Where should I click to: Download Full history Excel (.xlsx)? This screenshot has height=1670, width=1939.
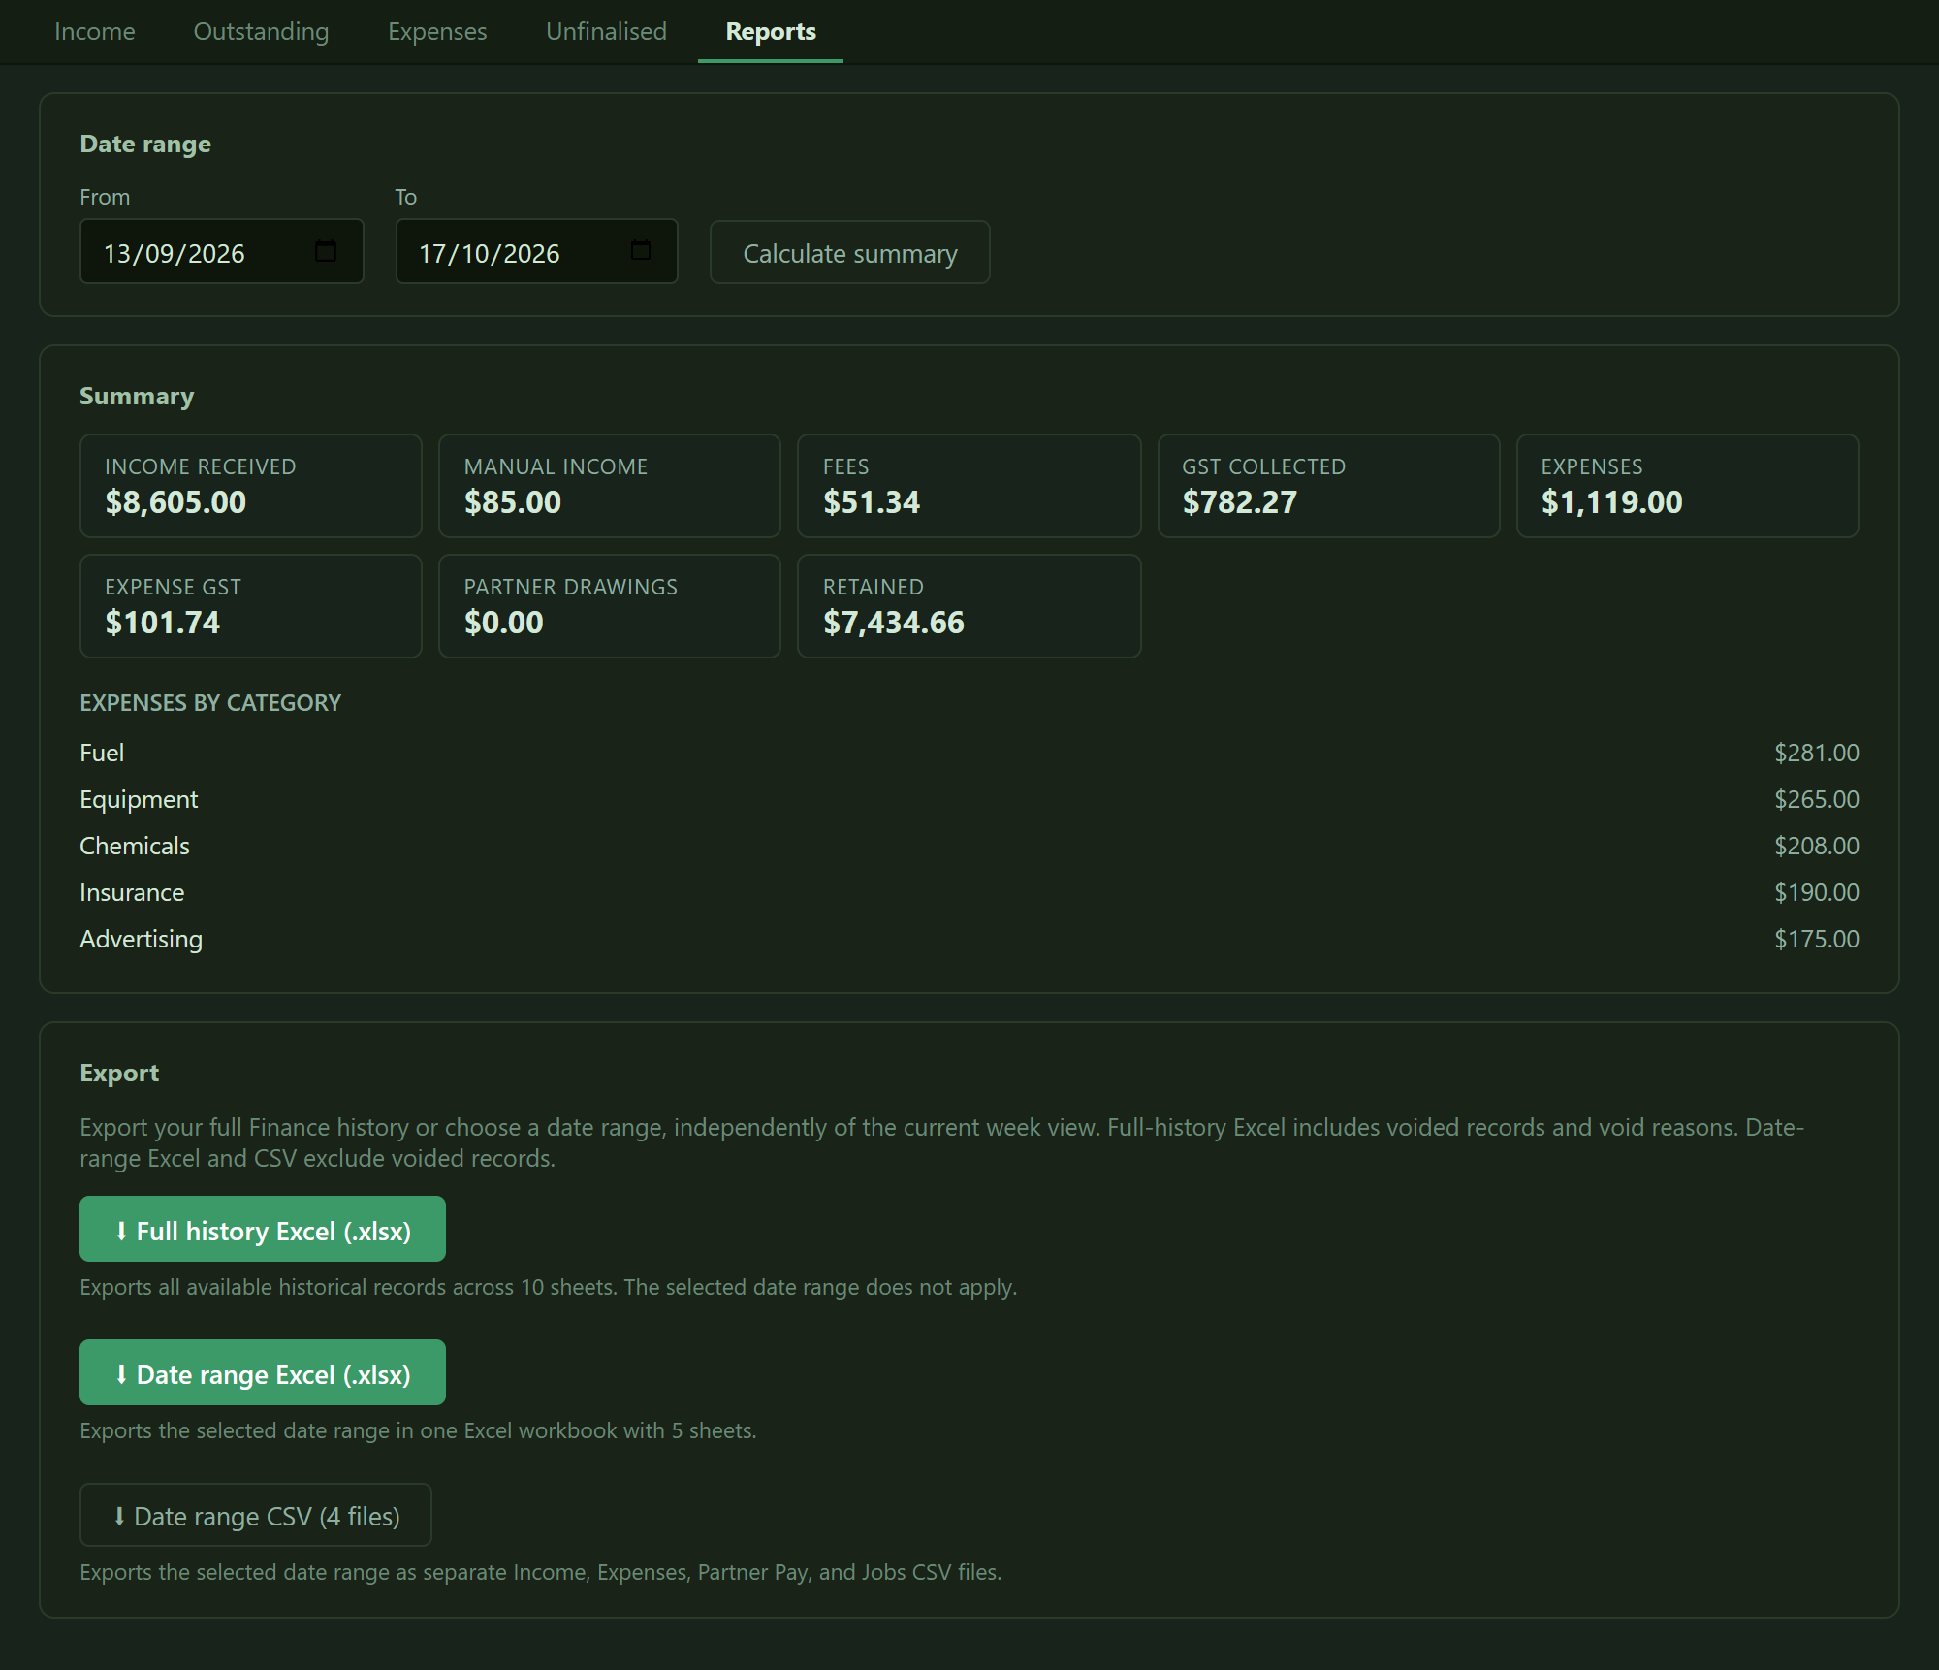pos(263,1229)
